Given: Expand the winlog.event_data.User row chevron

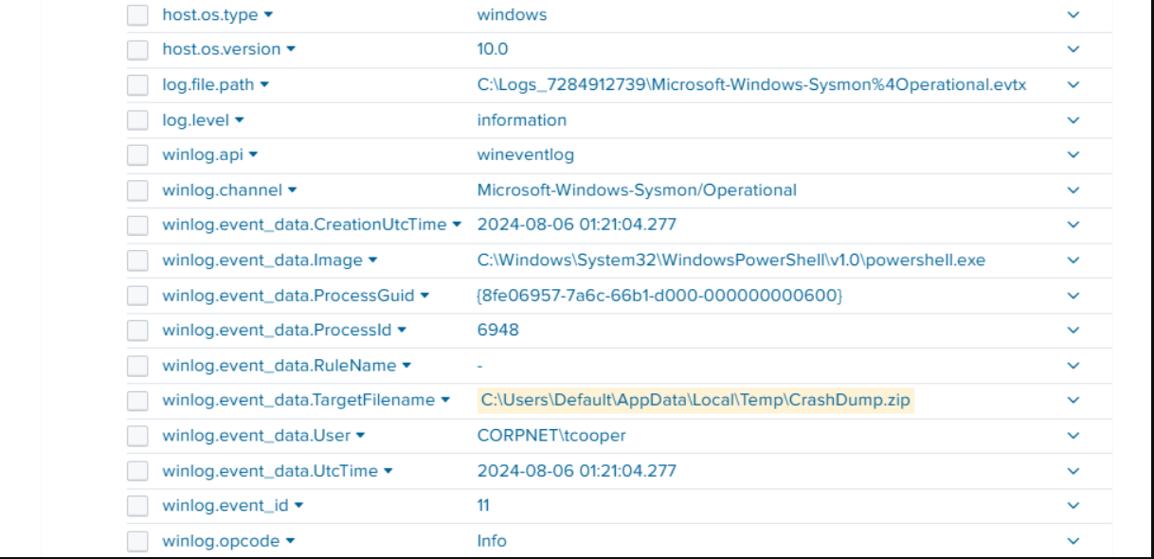Looking at the screenshot, I should (x=1073, y=436).
